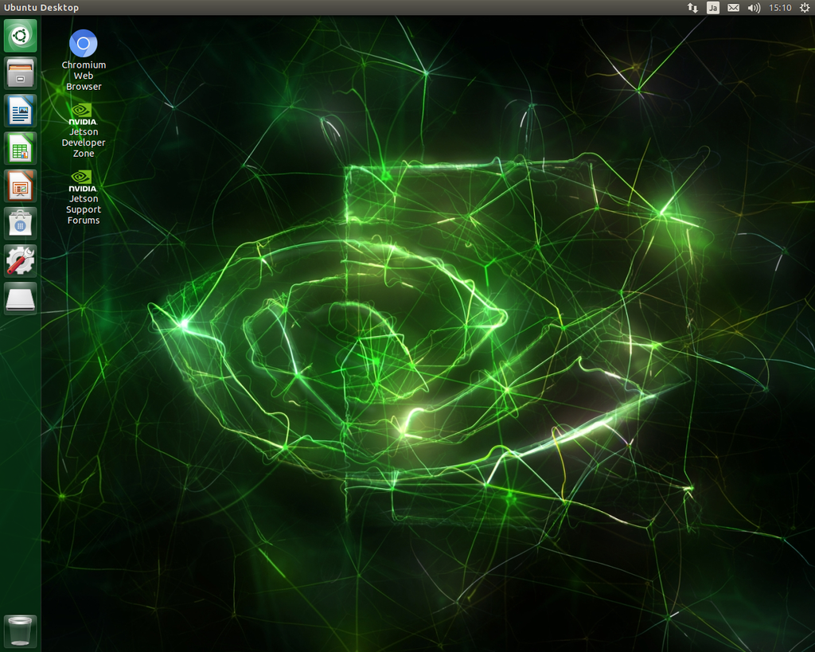Launch LibreOffice Impress presentation icon
The height and width of the screenshot is (652, 815).
[20, 185]
